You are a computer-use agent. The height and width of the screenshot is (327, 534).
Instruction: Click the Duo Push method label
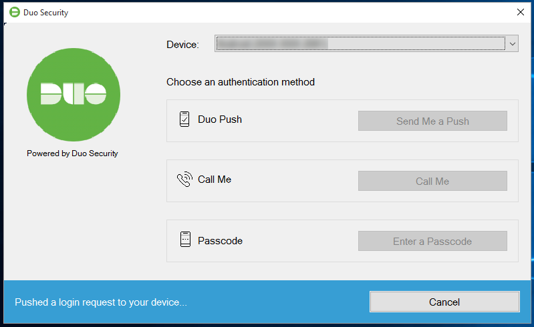(220, 120)
